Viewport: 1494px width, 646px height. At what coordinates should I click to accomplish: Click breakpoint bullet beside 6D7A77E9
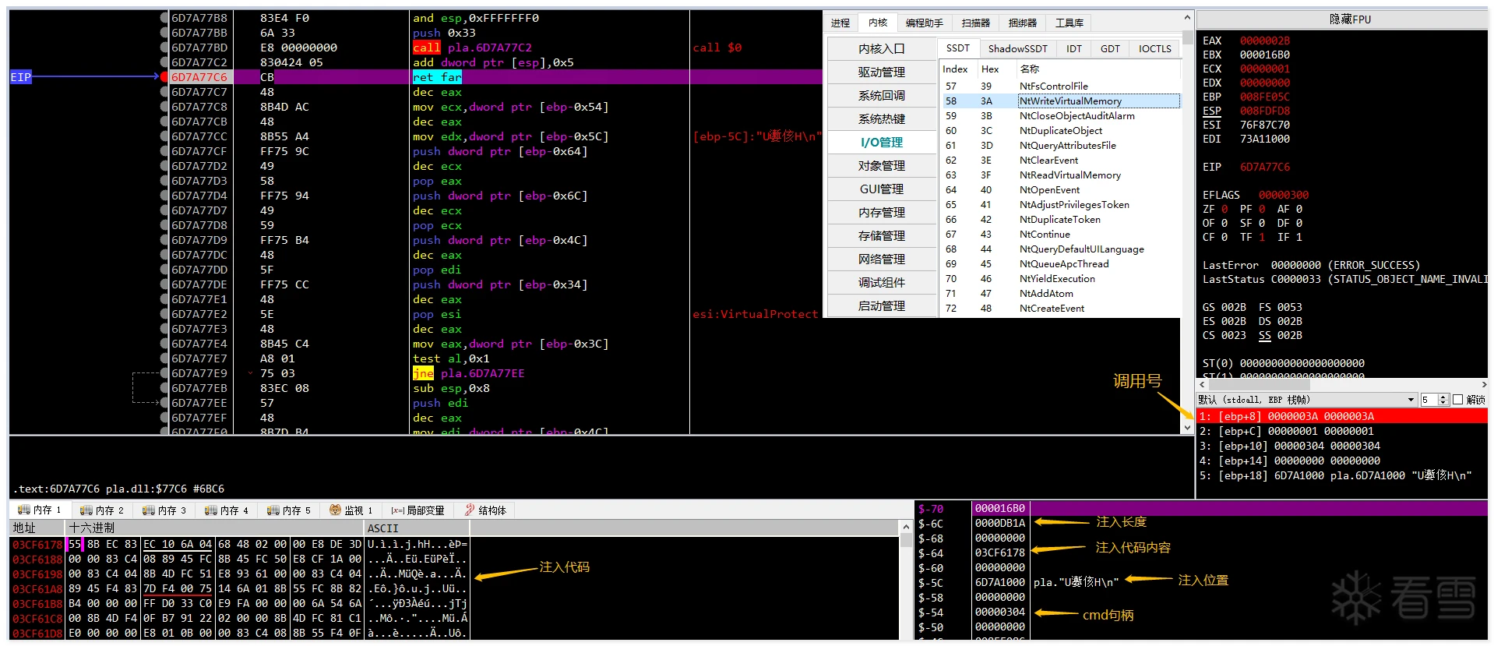click(x=164, y=373)
